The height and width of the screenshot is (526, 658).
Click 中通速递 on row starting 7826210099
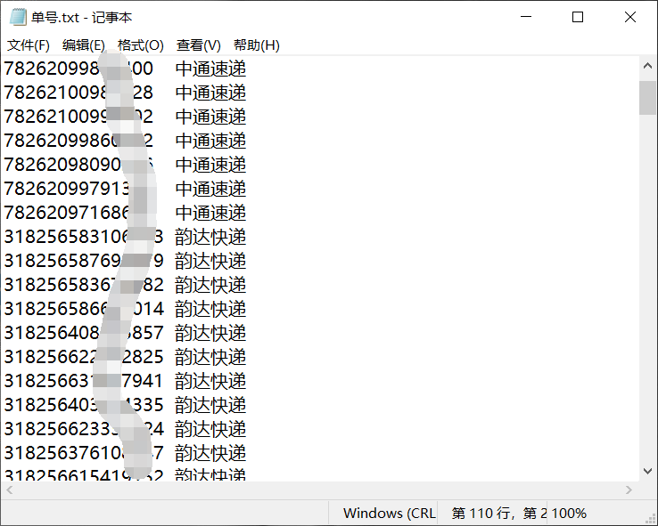pyautogui.click(x=210, y=117)
